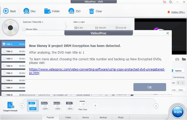Open the shopping cart icon
The height and width of the screenshot is (120, 187).
165,2
